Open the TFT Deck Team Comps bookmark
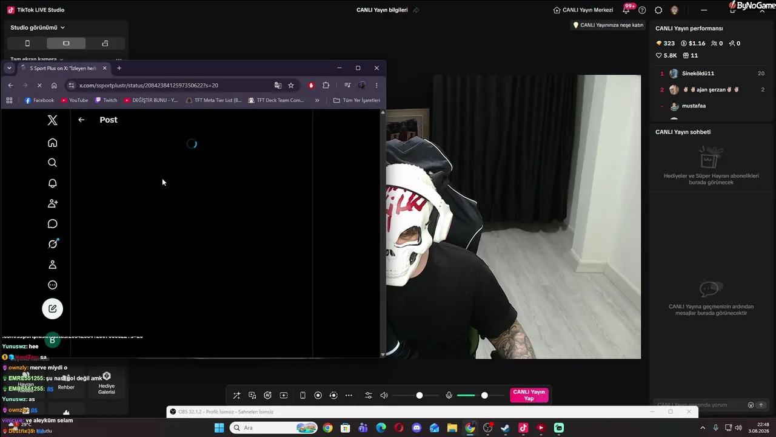The height and width of the screenshot is (437, 776). click(x=276, y=100)
